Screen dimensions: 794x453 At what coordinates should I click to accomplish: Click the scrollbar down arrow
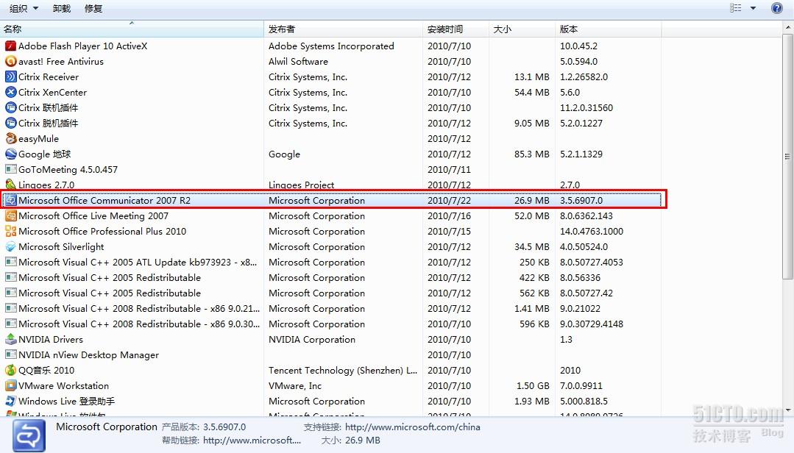click(787, 410)
